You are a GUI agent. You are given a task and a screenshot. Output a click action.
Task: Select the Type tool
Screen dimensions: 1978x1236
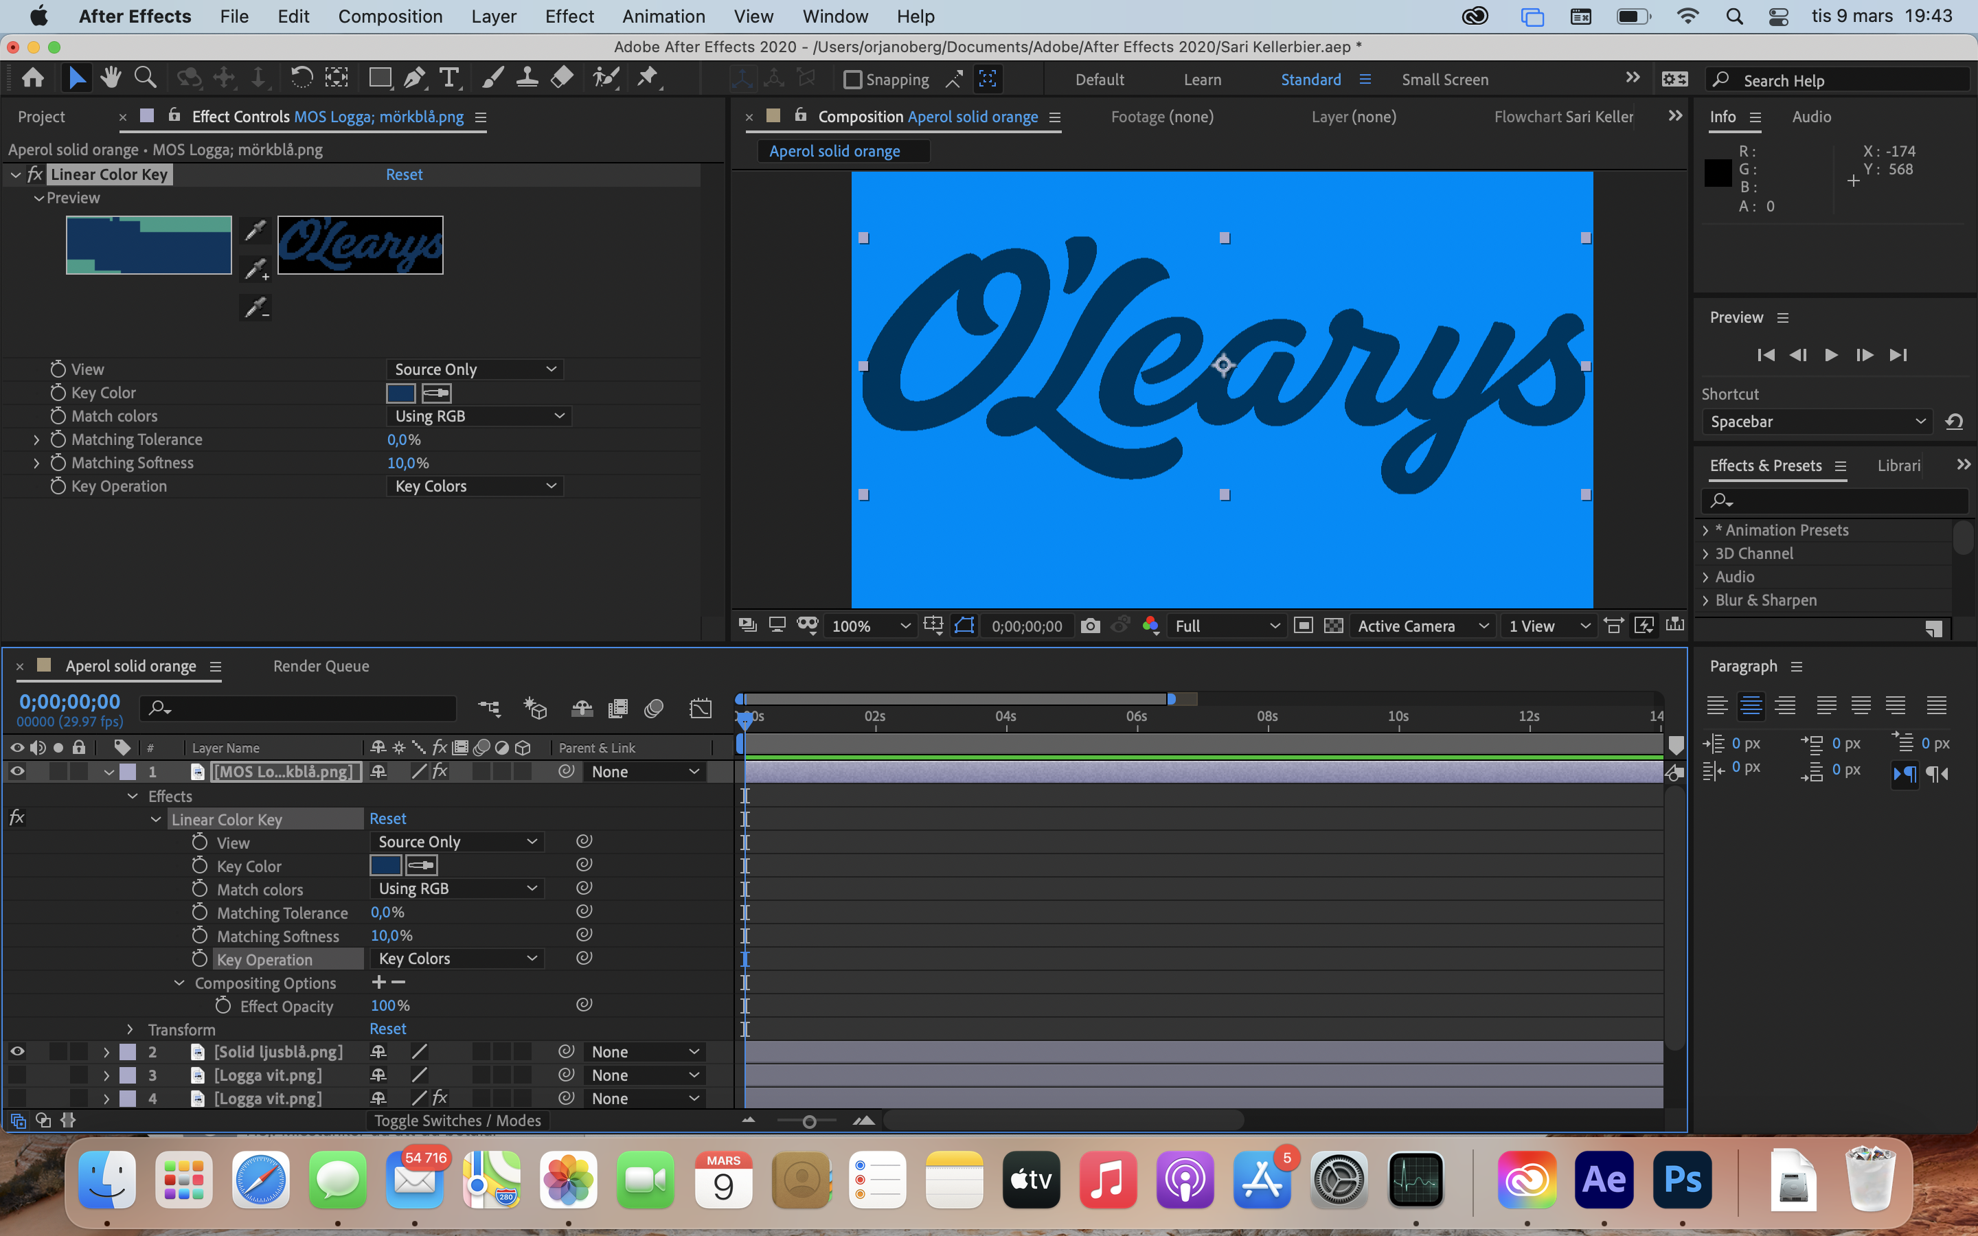pos(448,78)
